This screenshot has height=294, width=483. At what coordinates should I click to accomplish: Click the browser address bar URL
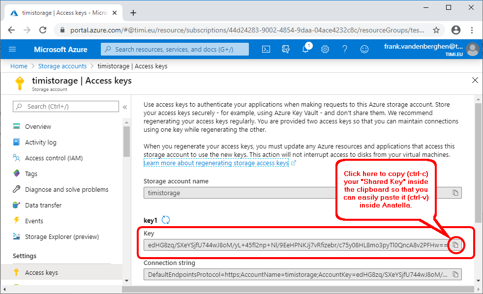[247, 30]
